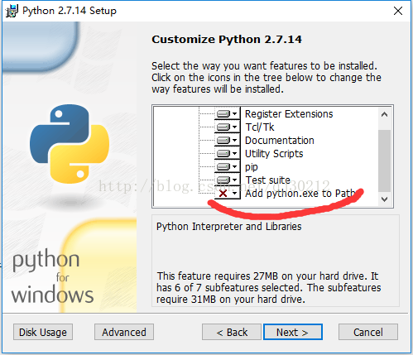Click the setup installer icon in title bar
Viewport: 413px width, 355px height.
pyautogui.click(x=12, y=12)
